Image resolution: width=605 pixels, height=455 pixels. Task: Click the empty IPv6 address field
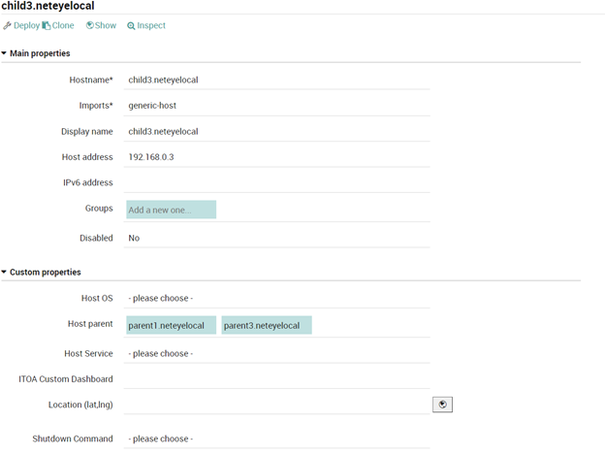pos(276,182)
